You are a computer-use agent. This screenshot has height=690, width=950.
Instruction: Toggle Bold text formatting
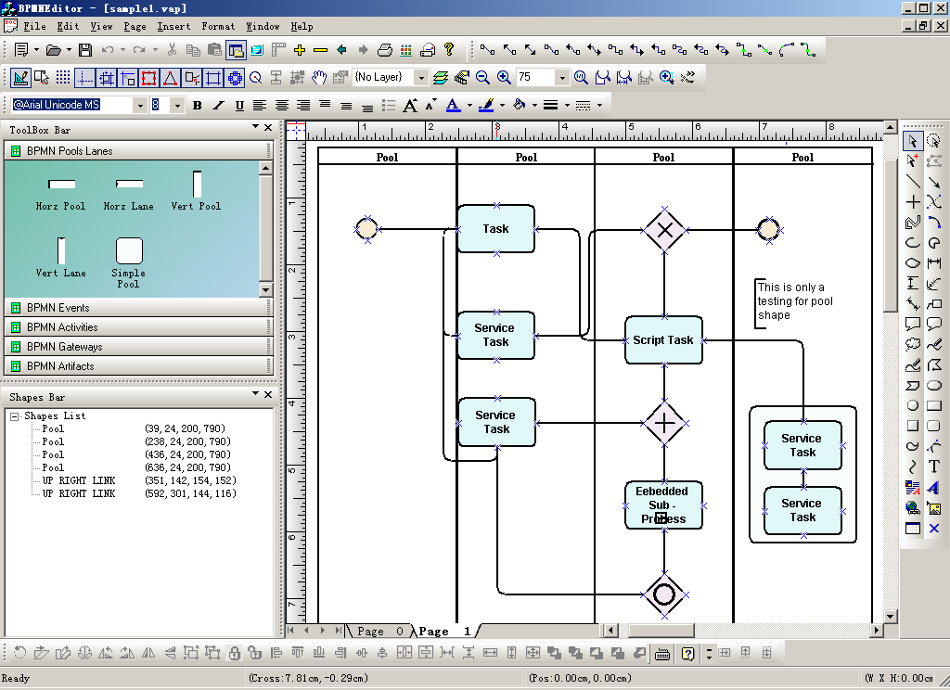tap(197, 106)
